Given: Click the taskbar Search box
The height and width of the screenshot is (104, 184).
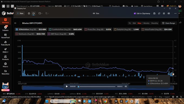Looking at the screenshot, I should (63, 101).
